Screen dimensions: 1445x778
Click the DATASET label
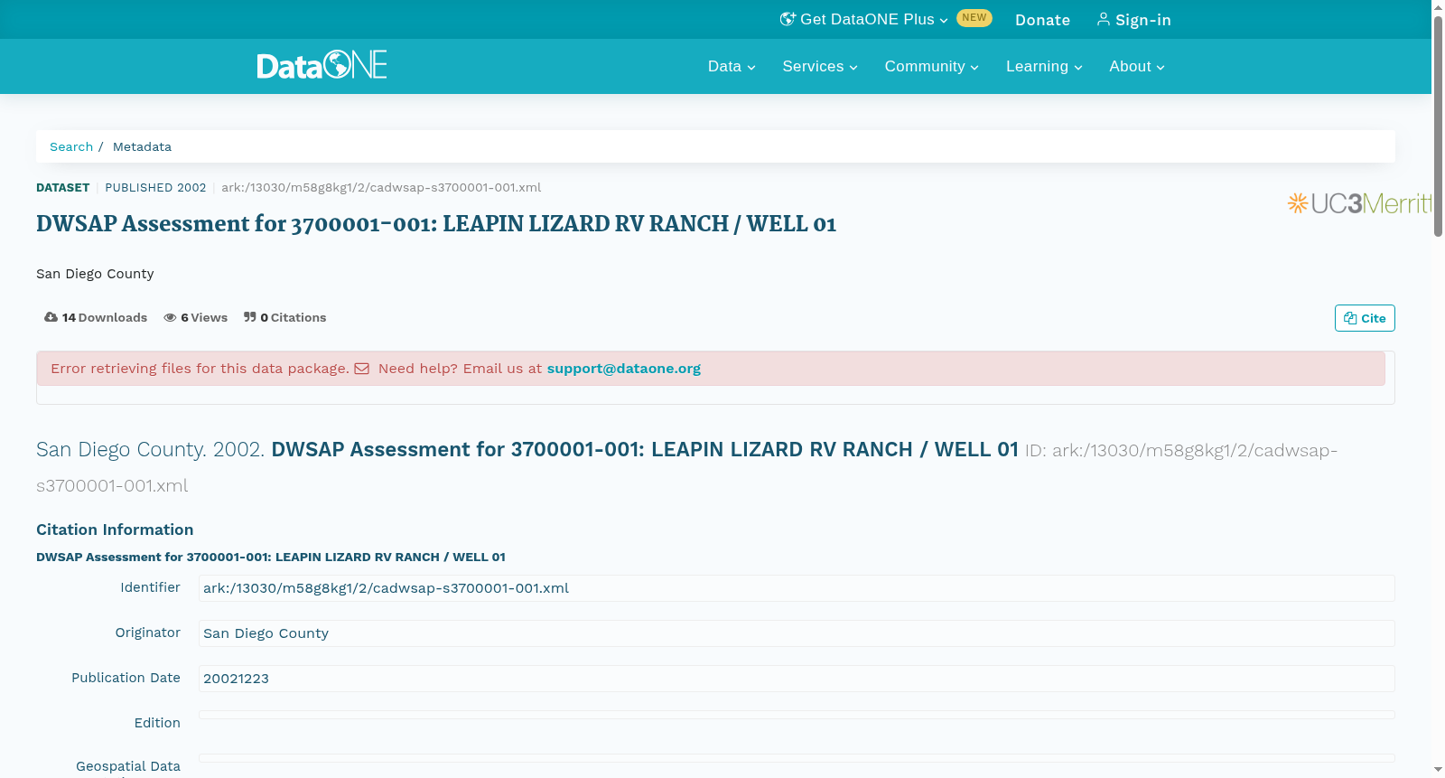[x=62, y=188]
